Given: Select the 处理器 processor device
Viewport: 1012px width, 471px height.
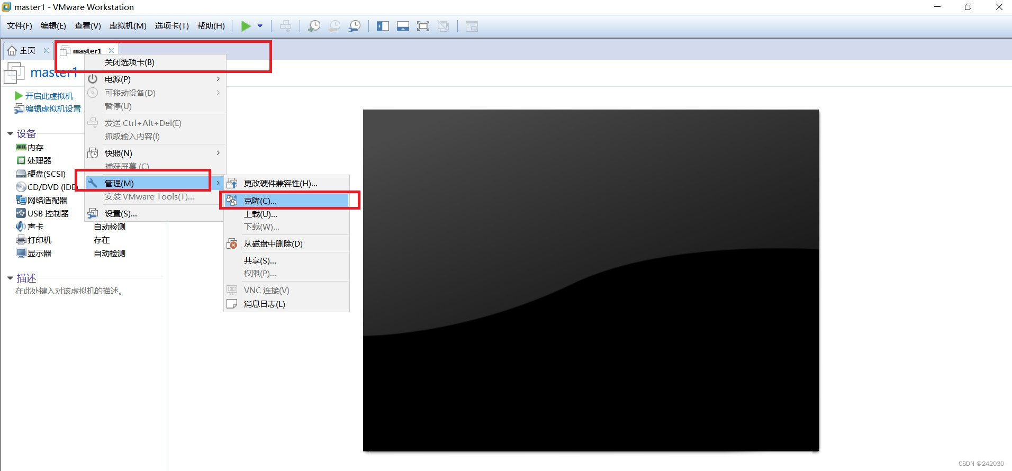Looking at the screenshot, I should point(34,161).
